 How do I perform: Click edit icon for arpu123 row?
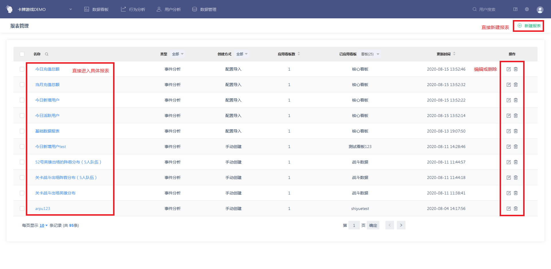pos(509,208)
